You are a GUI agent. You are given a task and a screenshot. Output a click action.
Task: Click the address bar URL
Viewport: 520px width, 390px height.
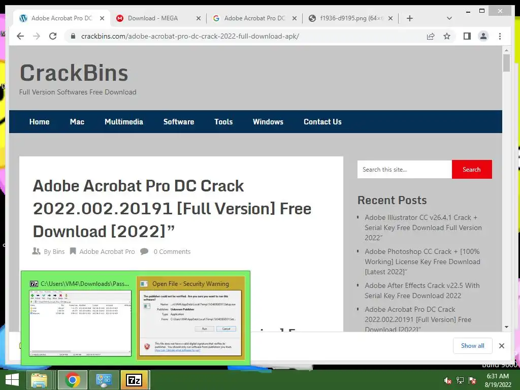[190, 36]
